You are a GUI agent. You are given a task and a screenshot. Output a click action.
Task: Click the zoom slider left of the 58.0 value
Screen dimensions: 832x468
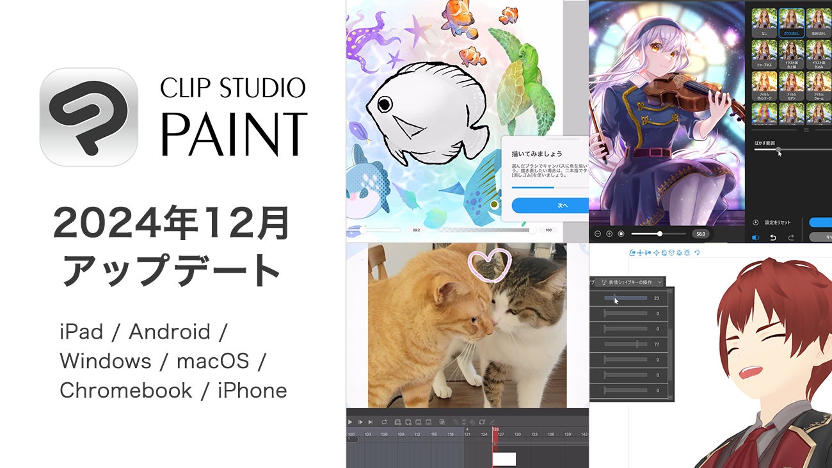pos(660,234)
